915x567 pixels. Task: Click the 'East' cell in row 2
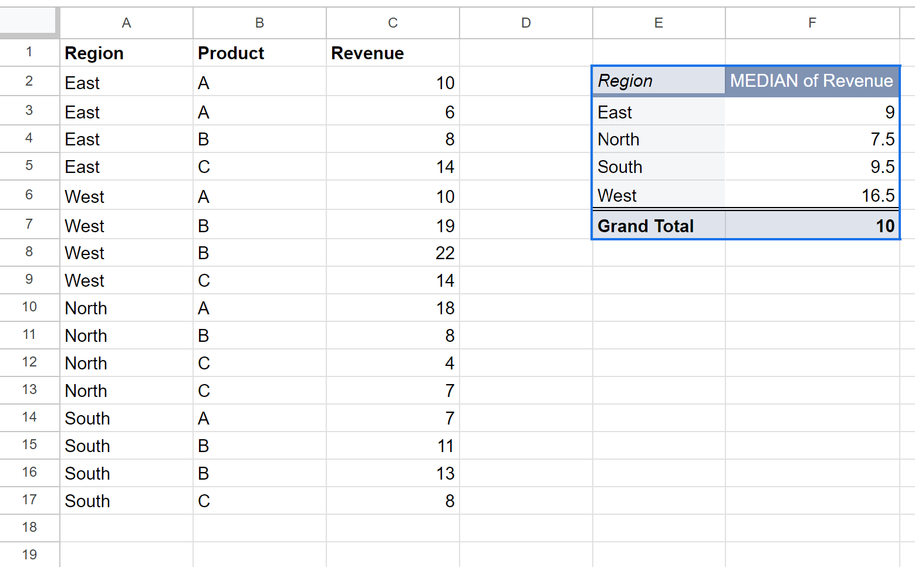pyautogui.click(x=126, y=82)
